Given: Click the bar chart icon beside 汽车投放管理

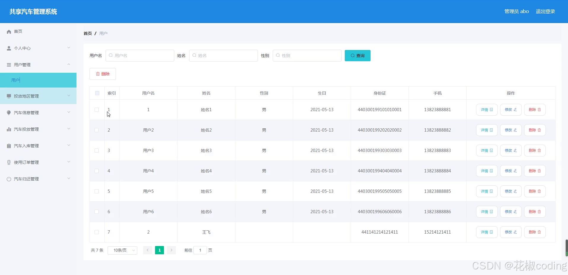Looking at the screenshot, I should (x=9, y=129).
